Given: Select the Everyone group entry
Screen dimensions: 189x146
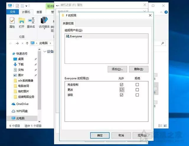Looking at the screenshot, I should click(x=106, y=36).
